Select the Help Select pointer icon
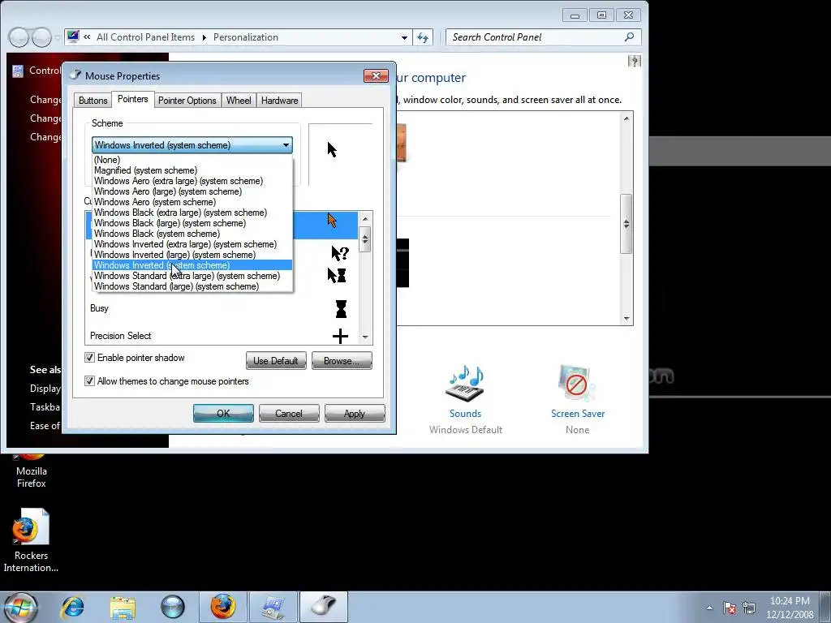This screenshot has height=623, width=831. 340,253
